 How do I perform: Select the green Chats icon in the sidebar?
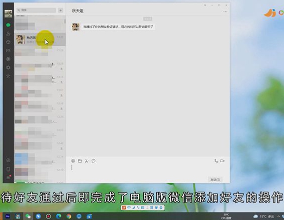8,25
